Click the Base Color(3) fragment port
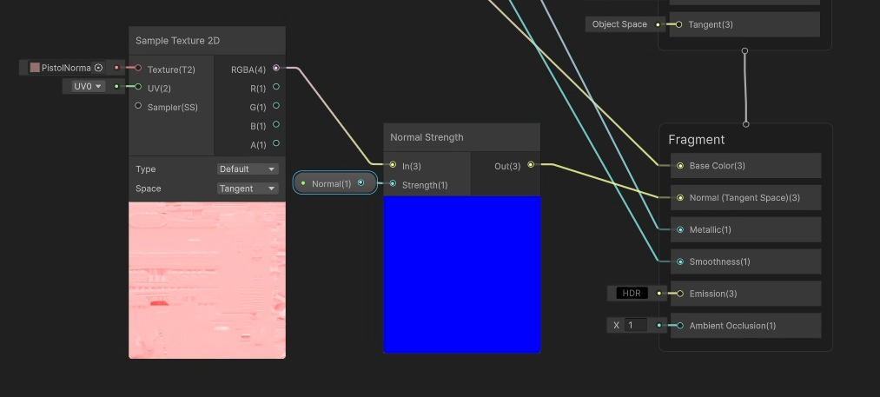Screen dimensions: 880x397 (680, 166)
